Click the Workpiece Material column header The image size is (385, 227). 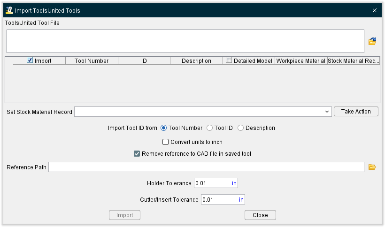(301, 61)
